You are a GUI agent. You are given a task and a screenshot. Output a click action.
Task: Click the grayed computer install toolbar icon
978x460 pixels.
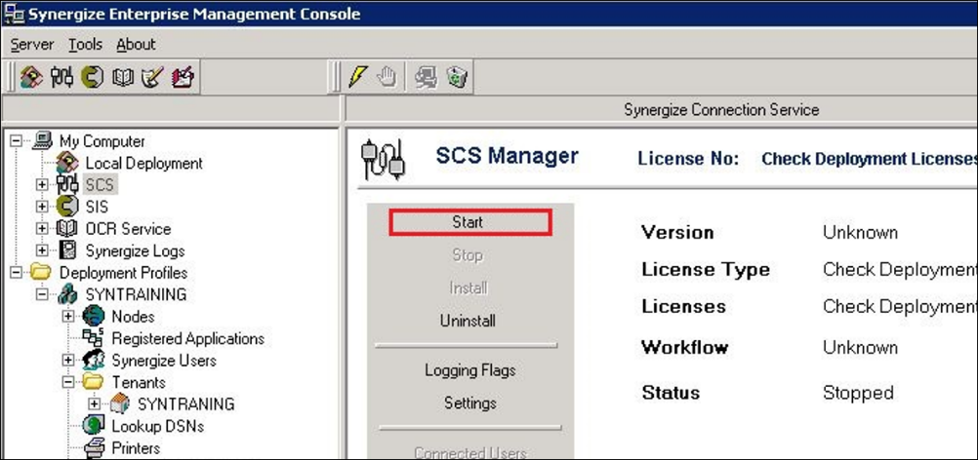427,78
